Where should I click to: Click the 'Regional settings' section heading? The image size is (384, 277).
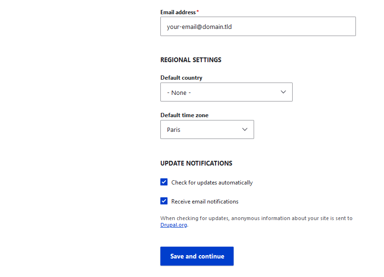(x=191, y=60)
